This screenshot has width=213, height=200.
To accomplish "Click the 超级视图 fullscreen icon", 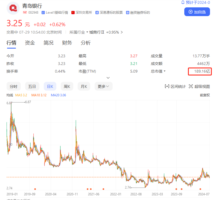I will click(x=191, y=86).
